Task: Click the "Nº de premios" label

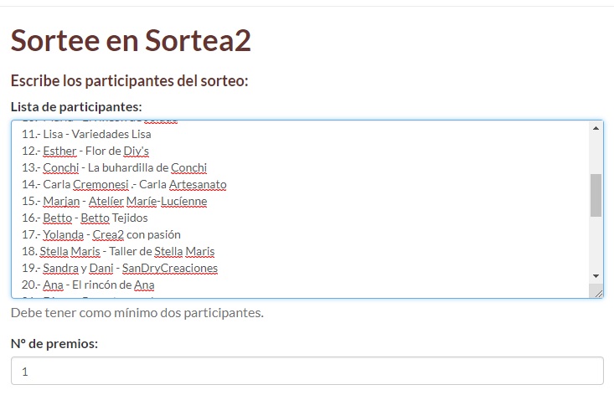Action: tap(54, 343)
